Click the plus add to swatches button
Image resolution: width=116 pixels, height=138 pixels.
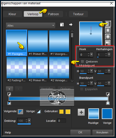(x=81, y=112)
